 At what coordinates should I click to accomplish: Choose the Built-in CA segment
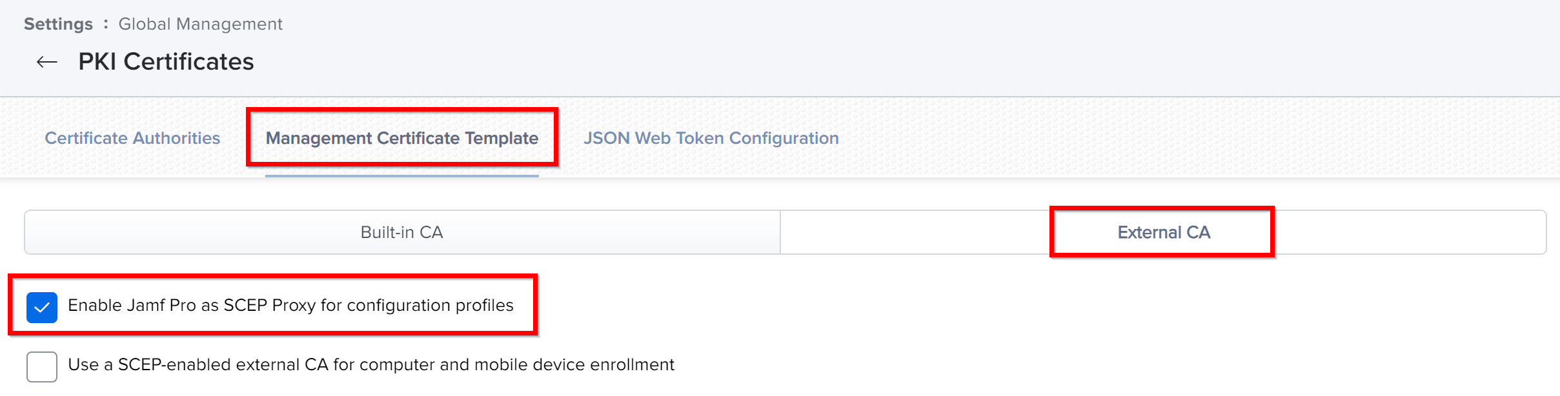402,232
